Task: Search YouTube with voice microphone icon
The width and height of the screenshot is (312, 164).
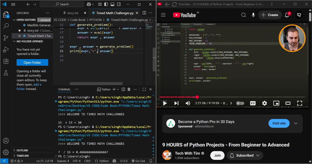Action: (x=253, y=15)
